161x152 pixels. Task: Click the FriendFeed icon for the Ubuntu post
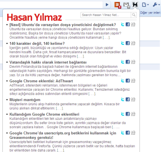pos(133,25)
